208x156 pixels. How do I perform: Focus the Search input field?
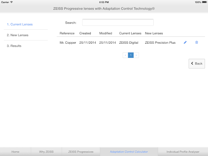point(118,22)
